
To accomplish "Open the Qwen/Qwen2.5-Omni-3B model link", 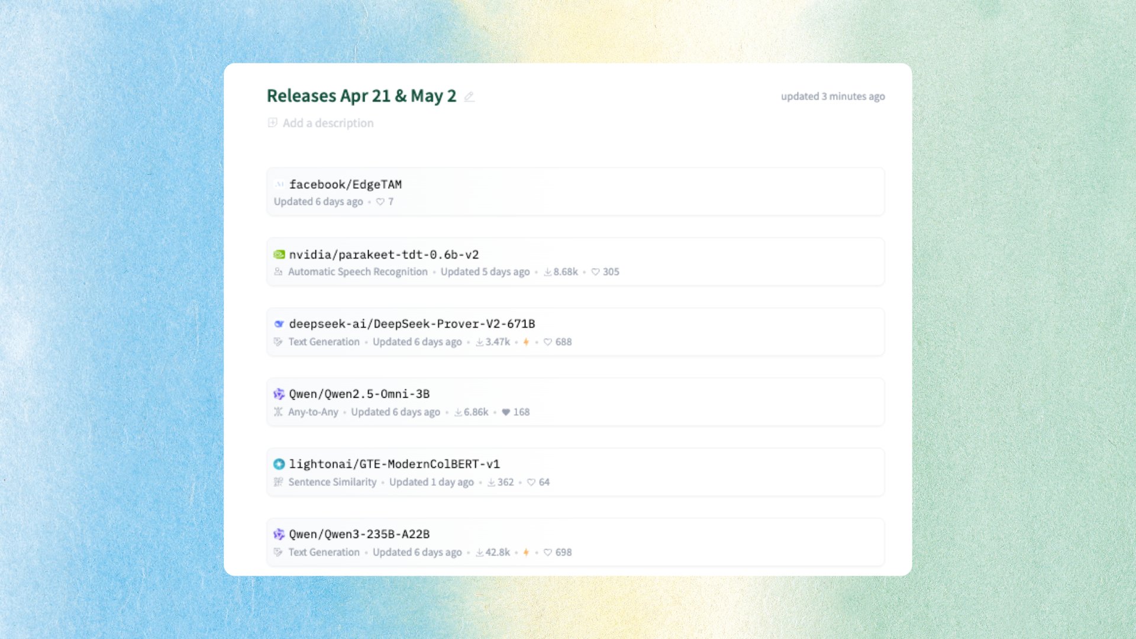I will (360, 394).
